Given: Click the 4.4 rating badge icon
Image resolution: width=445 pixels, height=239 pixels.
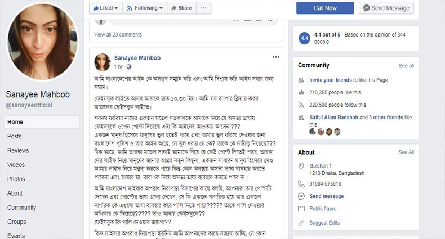Looking at the screenshot, I should coord(305,38).
